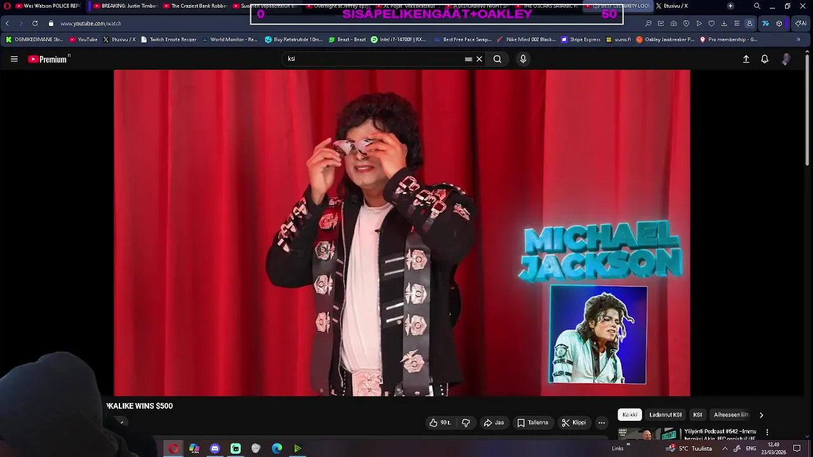Open weather widget showing 5°C Tuulista
Screen dimensions: 813x457
(690, 448)
